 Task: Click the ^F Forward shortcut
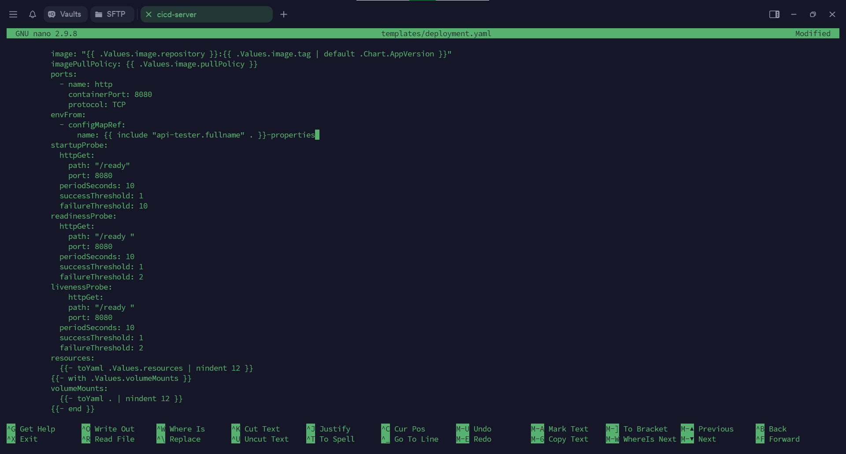(778, 439)
